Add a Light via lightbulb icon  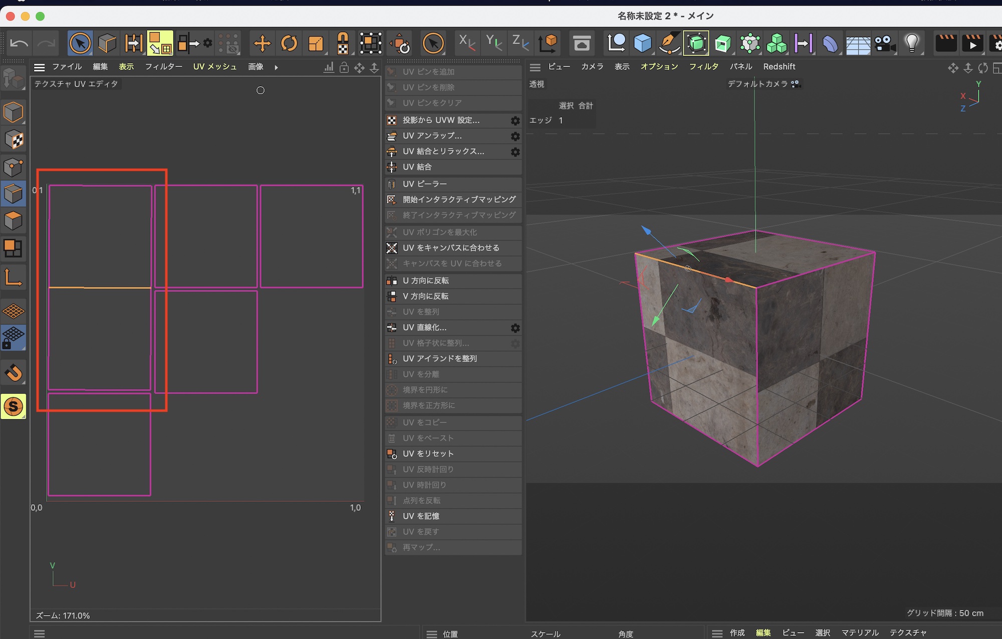(x=912, y=44)
